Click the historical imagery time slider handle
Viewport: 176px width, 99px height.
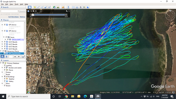pos(33,15)
